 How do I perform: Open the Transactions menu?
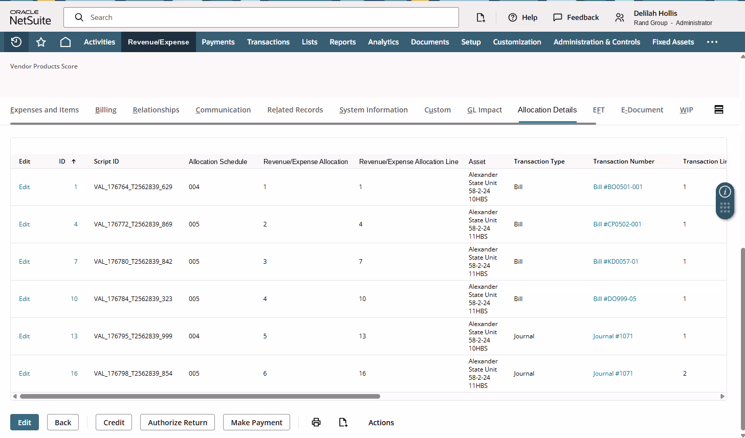click(x=268, y=42)
